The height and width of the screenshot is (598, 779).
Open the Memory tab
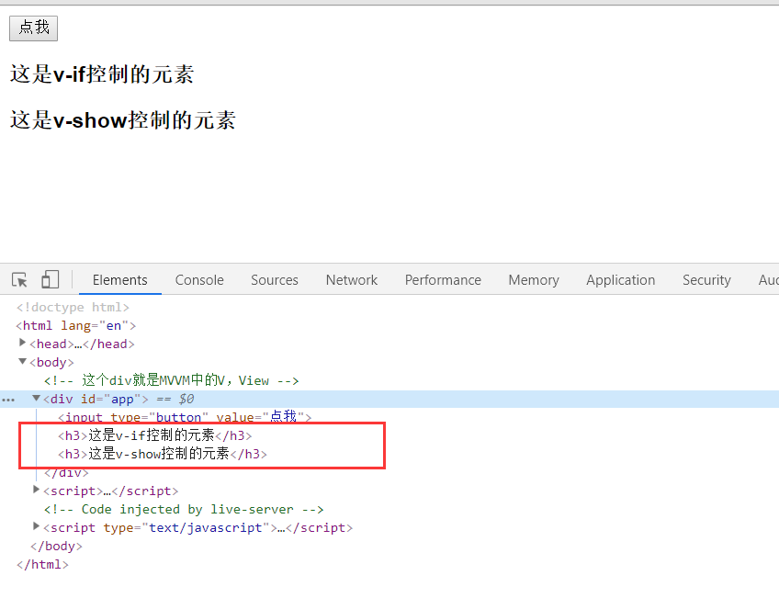tap(534, 280)
